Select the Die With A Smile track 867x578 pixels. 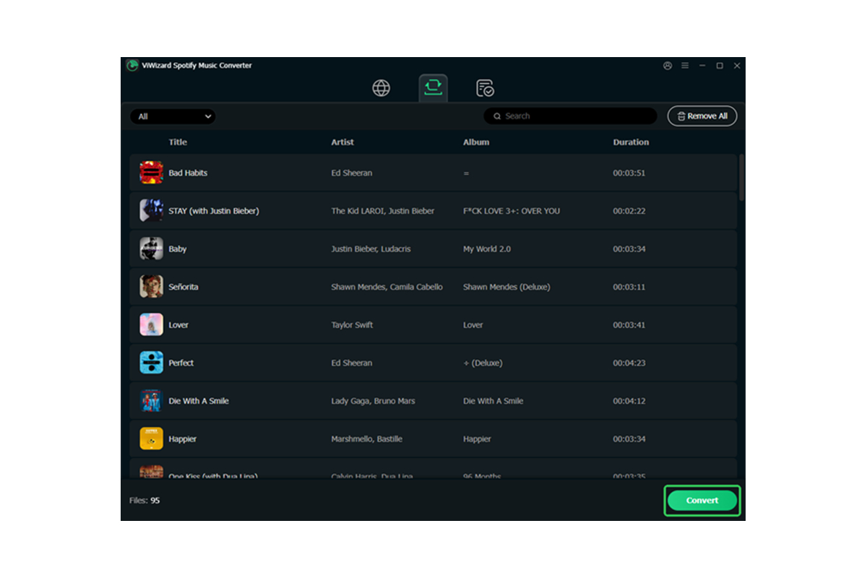pos(433,401)
